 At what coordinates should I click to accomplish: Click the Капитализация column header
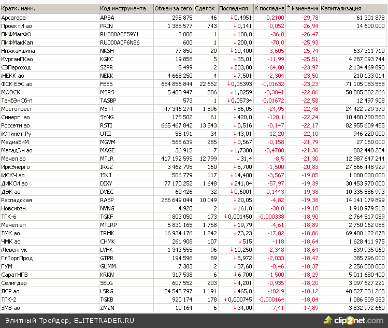pyautogui.click(x=353, y=8)
